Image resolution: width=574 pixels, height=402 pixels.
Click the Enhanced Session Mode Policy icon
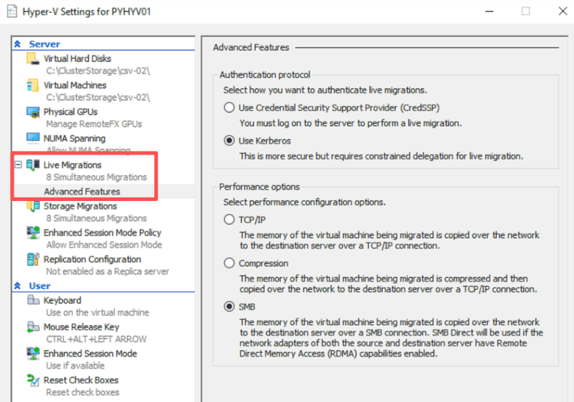click(32, 233)
